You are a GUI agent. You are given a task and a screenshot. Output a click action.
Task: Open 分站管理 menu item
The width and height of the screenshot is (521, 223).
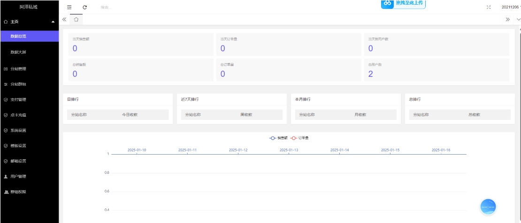click(x=18, y=69)
